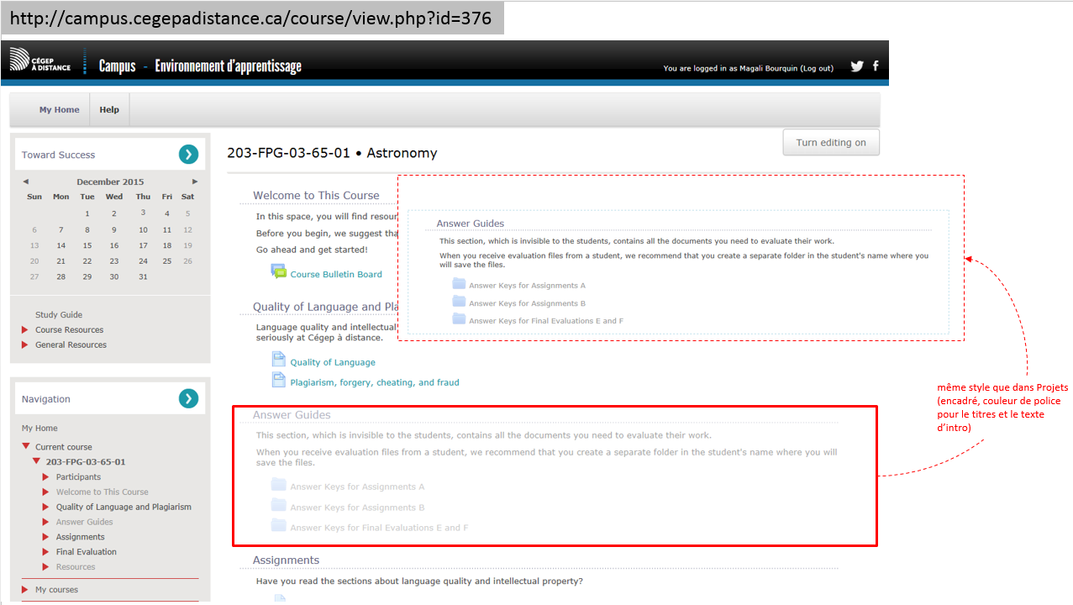This screenshot has height=605, width=1073.
Task: Collapse the Current course tree node
Action: click(26, 447)
